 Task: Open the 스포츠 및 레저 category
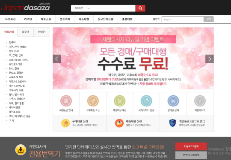tap(16, 77)
